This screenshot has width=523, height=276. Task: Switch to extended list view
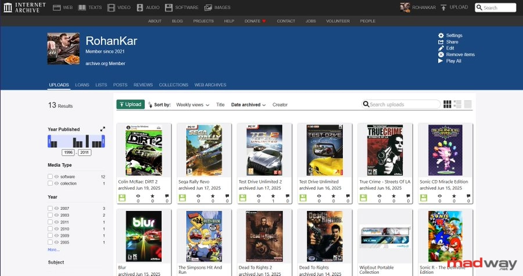(458, 105)
